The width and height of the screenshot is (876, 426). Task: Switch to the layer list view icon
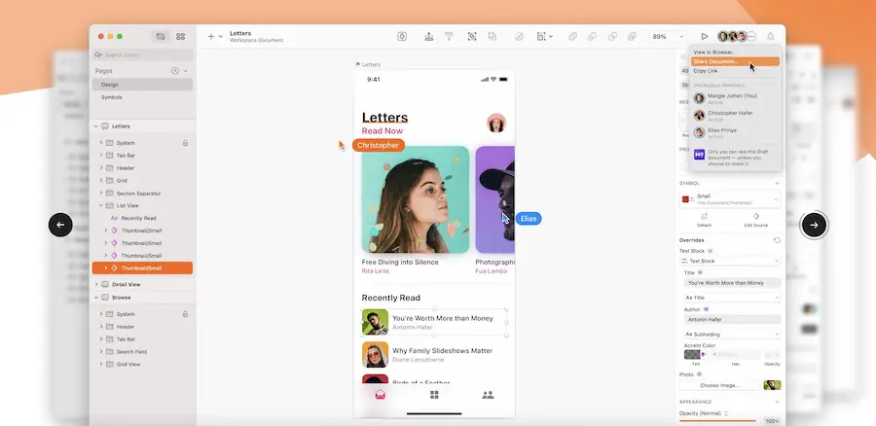(x=161, y=36)
